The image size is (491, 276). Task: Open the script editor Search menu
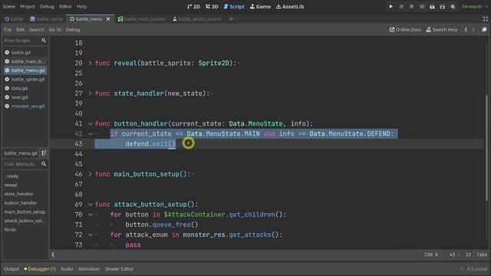[x=37, y=29]
